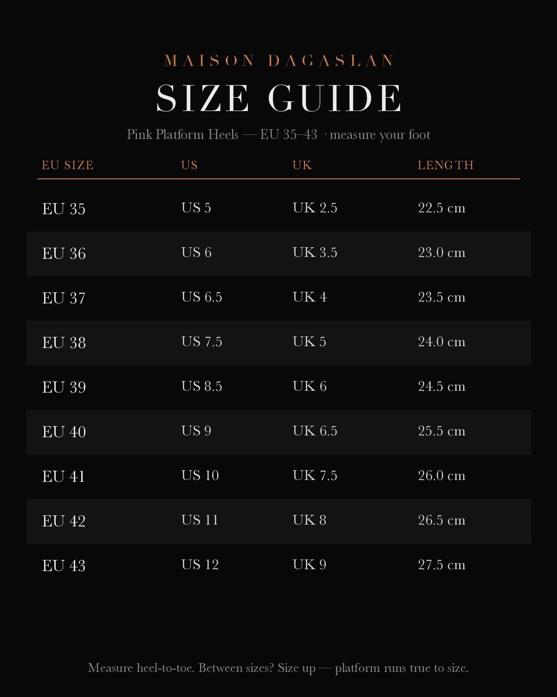Screen dimensions: 557x697
Task: Select the EU 41 row label
Action: pos(64,476)
